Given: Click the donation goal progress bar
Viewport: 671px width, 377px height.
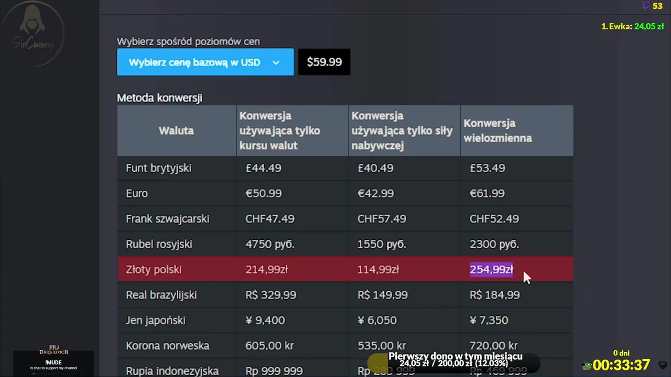Looking at the screenshot, I should pos(453,362).
